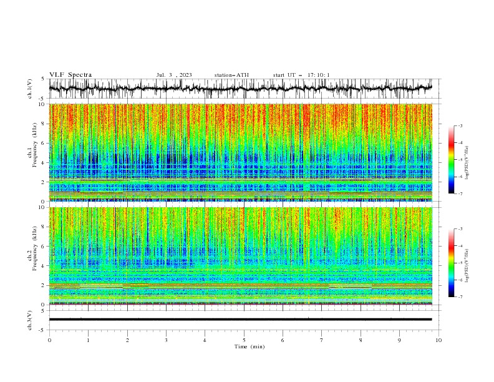Image resolution: width=494 pixels, height=382 pixels.
Task: Select the date "Jul. 3, 2023" text
Action: pos(174,75)
